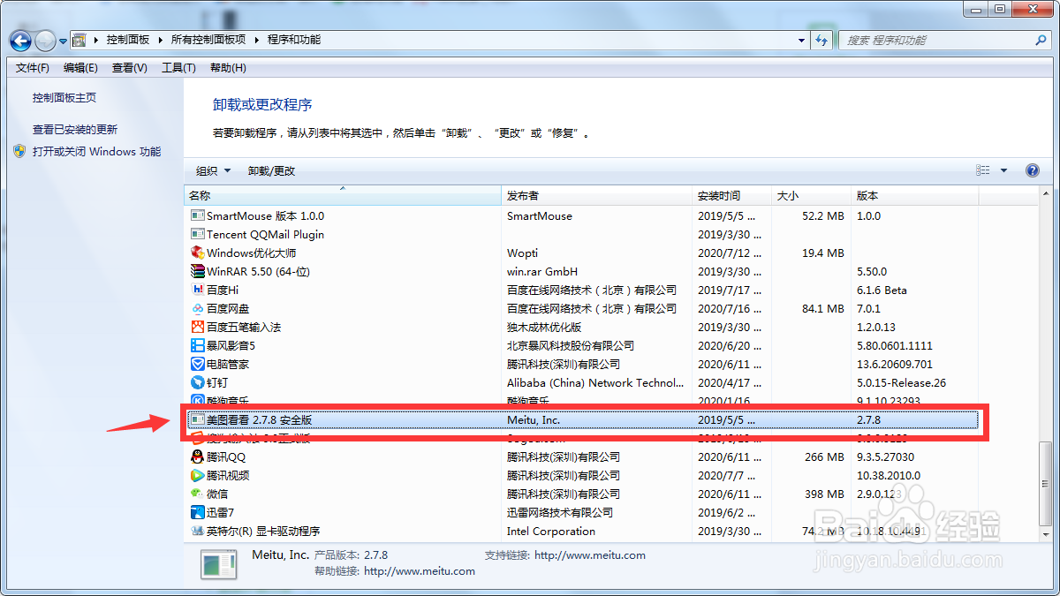Open 控制面板主页 link
1060x596 pixels.
64,98
